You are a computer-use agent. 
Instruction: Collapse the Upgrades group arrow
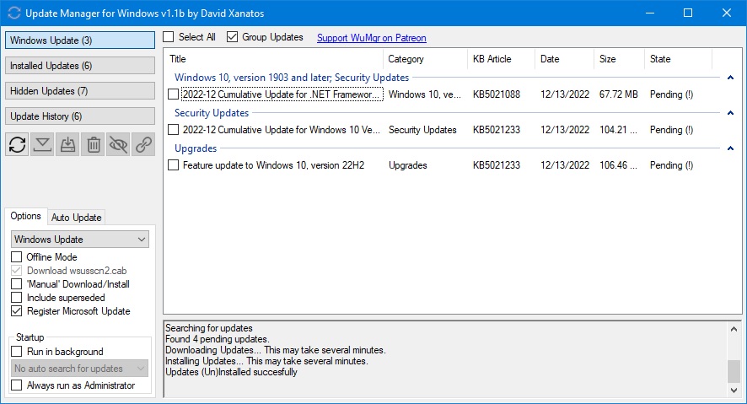coord(730,148)
